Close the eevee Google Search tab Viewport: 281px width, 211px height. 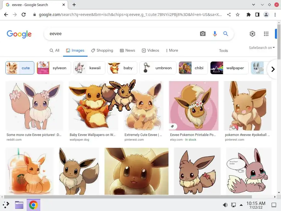64,5
